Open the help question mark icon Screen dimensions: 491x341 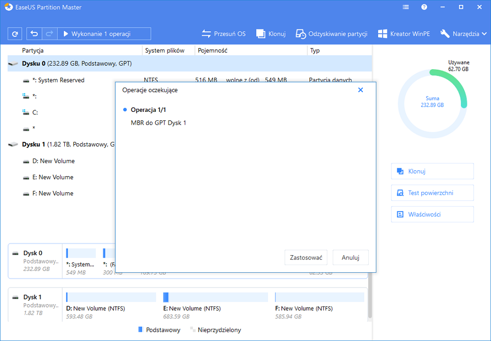[424, 7]
